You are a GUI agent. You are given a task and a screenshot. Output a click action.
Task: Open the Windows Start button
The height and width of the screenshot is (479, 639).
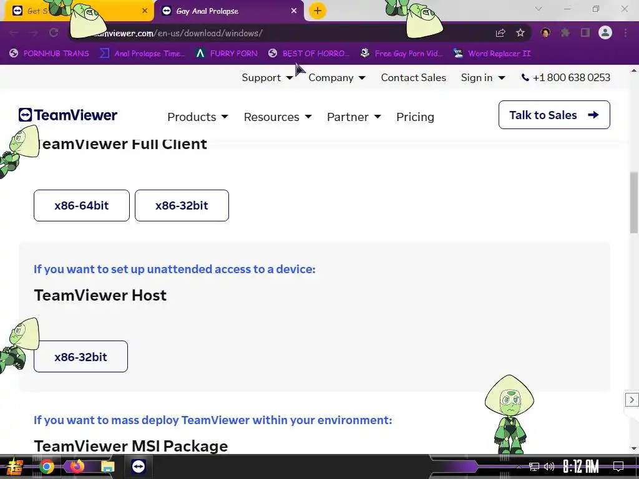click(15, 467)
